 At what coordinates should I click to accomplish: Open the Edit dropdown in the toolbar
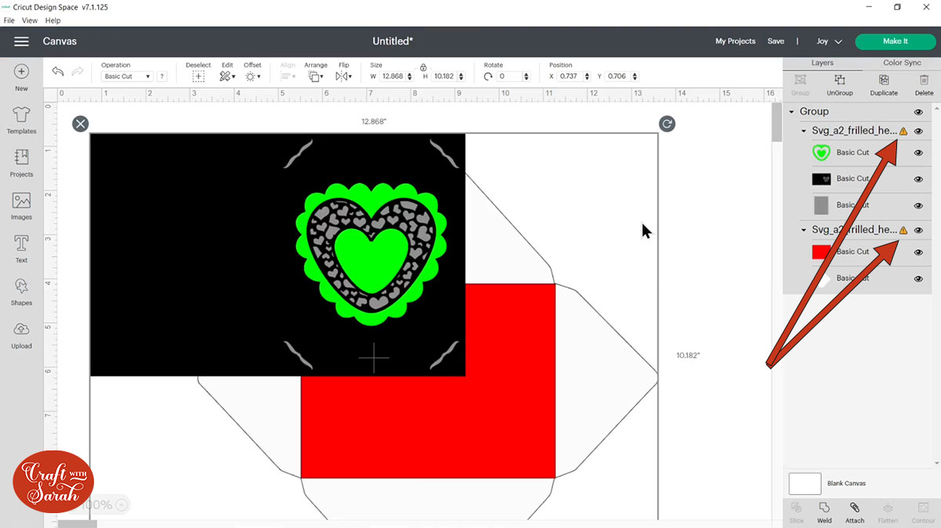[x=227, y=76]
